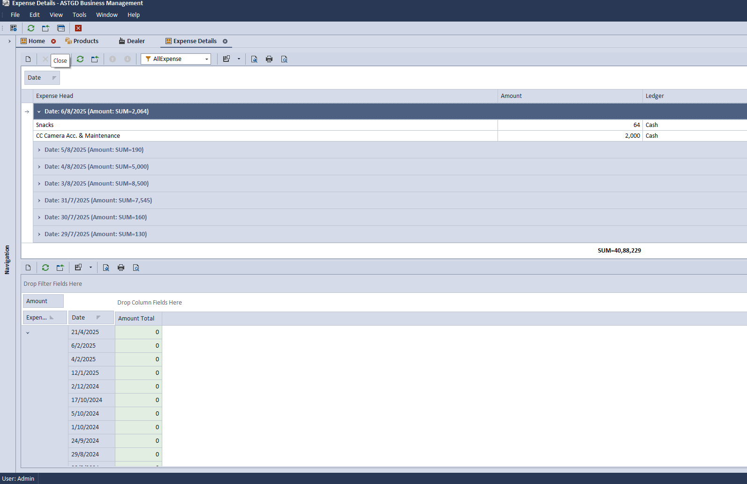Click New document icon in expense list toolbar
This screenshot has width=747, height=484.
click(28, 59)
